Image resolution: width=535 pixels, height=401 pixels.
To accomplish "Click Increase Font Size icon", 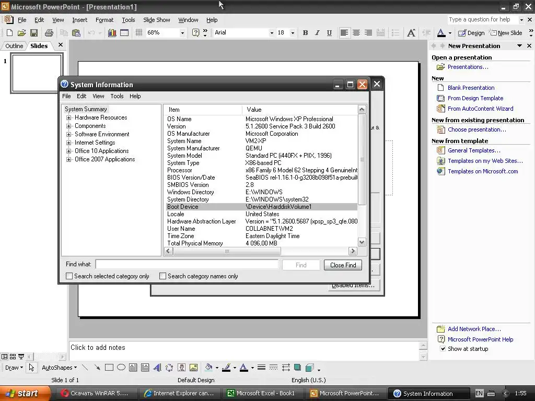I will [x=411, y=33].
